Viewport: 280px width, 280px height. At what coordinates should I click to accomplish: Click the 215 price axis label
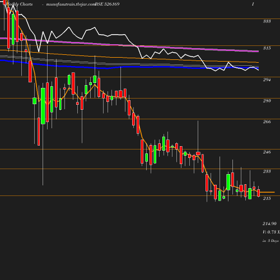point(267,198)
